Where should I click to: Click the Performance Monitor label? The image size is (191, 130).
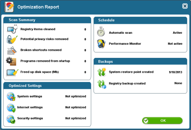tap(125, 44)
